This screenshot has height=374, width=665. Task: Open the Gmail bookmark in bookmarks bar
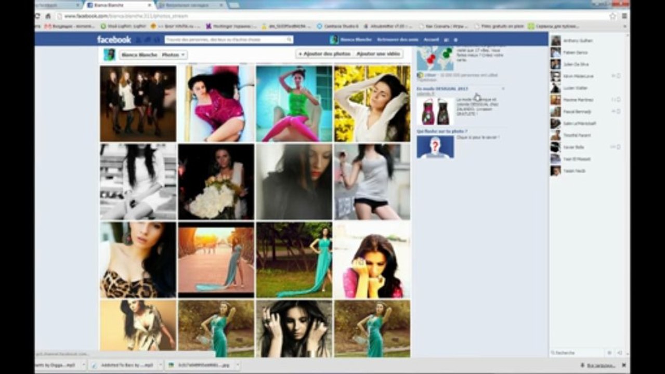pyautogui.click(x=69, y=26)
